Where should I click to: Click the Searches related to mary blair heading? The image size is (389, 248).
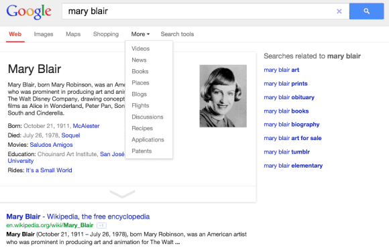(x=312, y=56)
